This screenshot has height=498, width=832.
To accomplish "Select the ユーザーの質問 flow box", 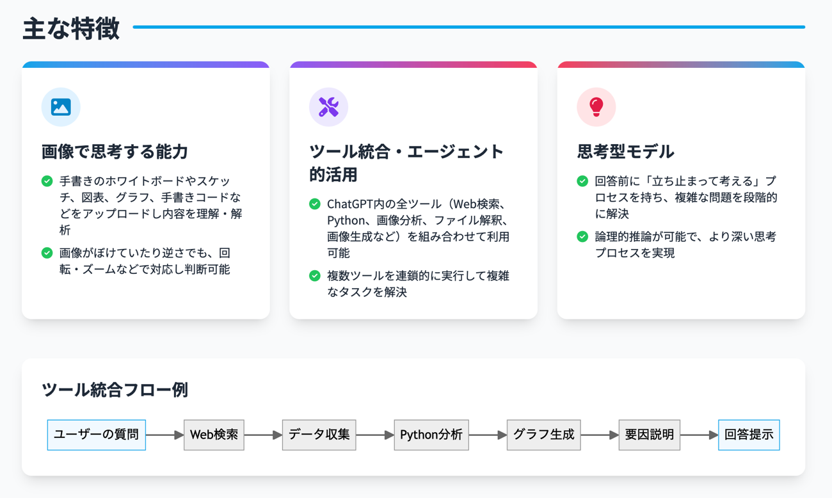I will [97, 435].
